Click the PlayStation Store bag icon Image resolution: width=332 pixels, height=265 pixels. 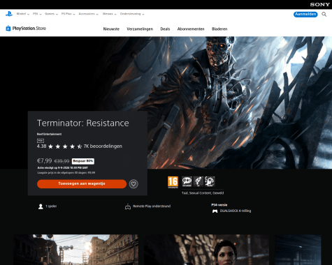8,28
